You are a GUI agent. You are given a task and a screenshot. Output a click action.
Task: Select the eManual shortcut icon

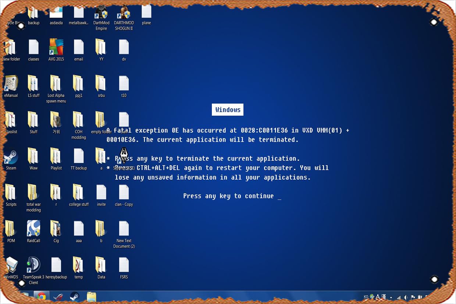coord(11,87)
